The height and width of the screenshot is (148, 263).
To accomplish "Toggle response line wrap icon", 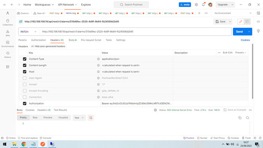I will point(91,118).
